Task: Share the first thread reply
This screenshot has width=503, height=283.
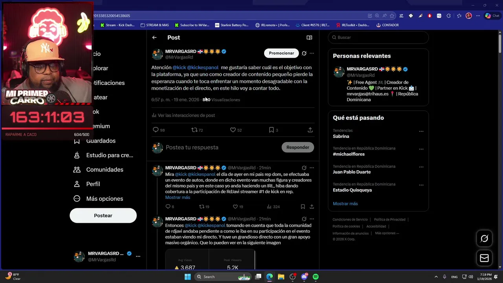Action: click(x=312, y=206)
